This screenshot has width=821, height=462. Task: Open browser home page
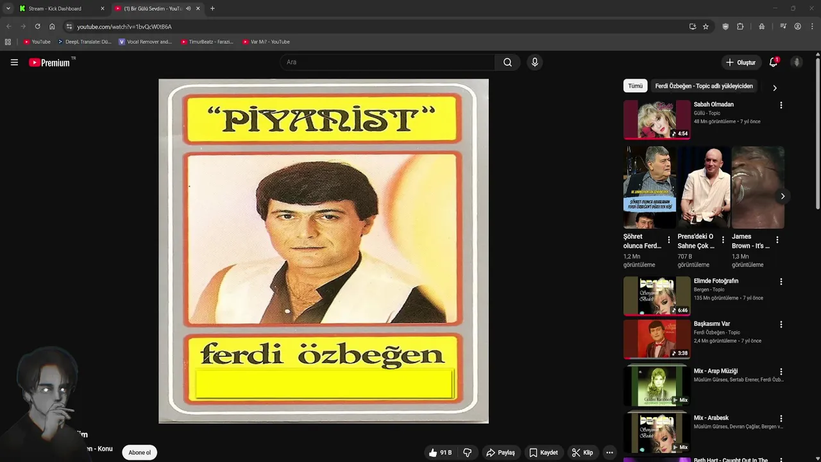[52, 26]
